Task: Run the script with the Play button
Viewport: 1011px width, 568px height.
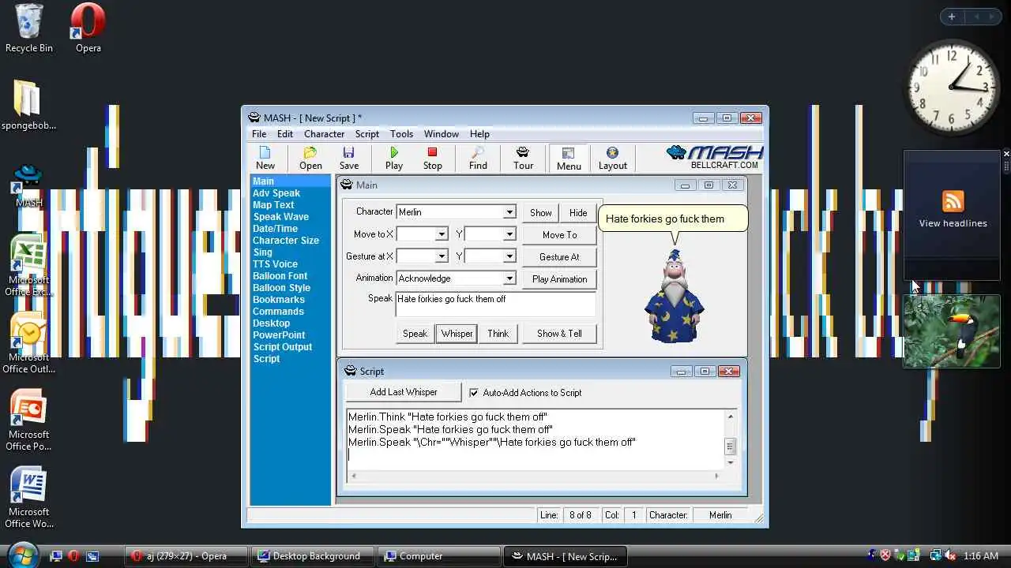Action: (394, 158)
